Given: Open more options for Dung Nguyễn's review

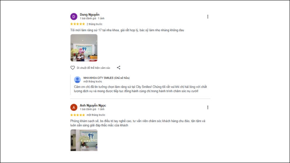Looking at the screenshot, I should (208, 17).
